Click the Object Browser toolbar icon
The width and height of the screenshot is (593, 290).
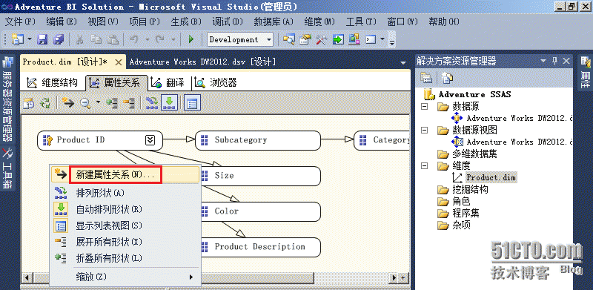pos(354,39)
